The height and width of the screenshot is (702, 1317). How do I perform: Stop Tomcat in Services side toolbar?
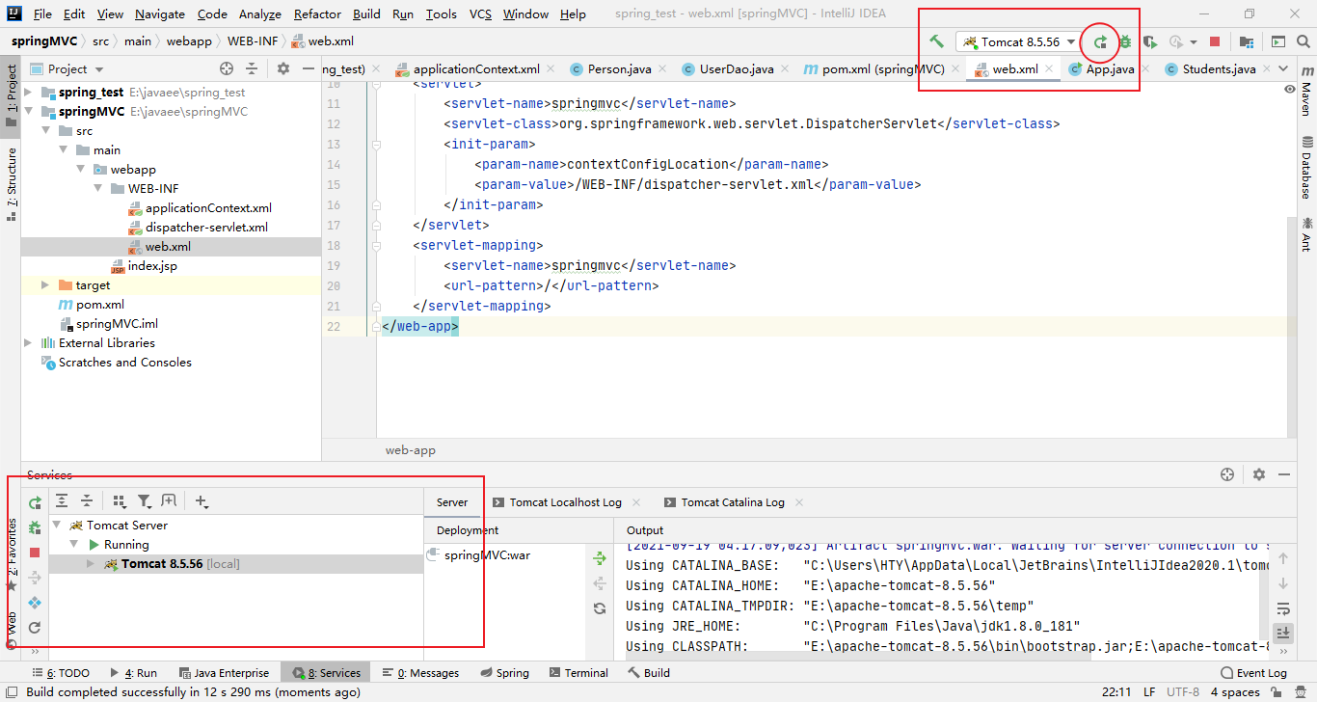coord(35,553)
